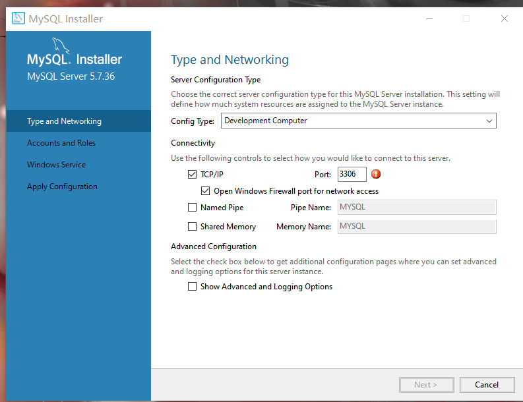Toggle Open Windows Firewall port checkbox
This screenshot has height=402, width=523.
(x=206, y=191)
